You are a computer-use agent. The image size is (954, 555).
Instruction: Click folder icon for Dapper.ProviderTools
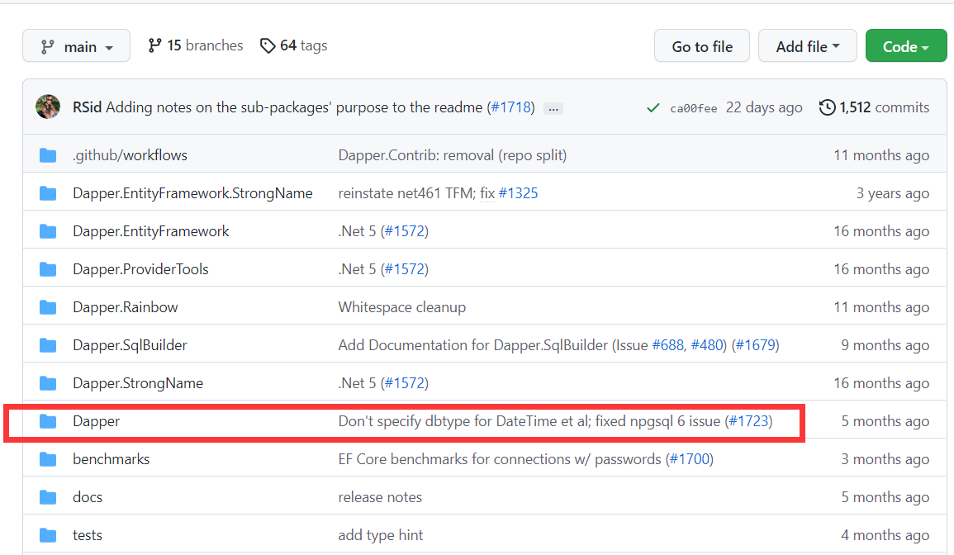(x=48, y=269)
